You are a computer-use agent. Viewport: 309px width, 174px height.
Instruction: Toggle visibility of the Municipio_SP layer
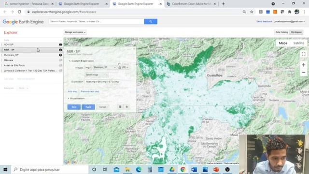[60, 55]
